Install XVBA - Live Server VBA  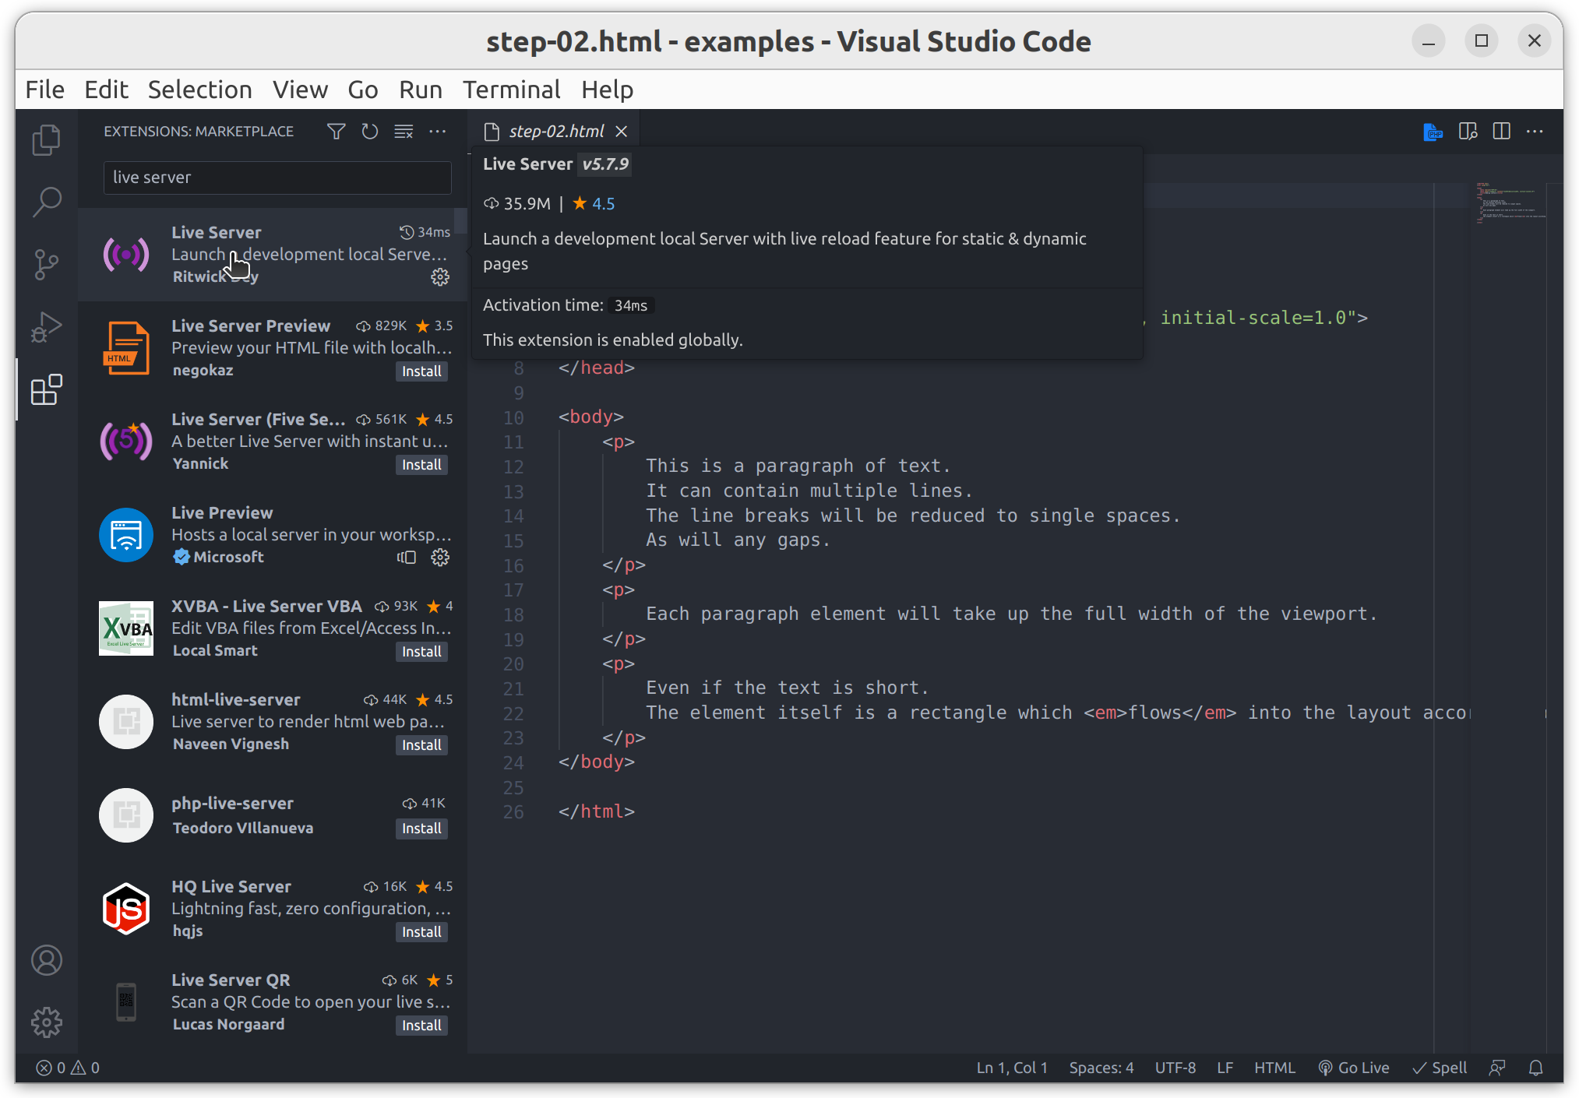click(x=421, y=652)
